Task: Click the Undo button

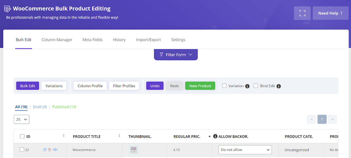Action: 155,86
